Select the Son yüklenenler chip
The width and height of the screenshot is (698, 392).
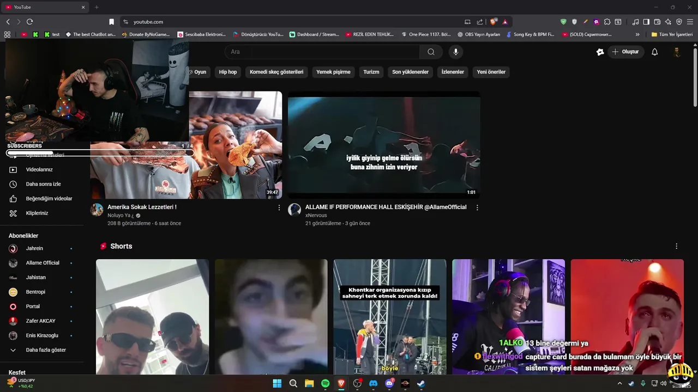[410, 72]
